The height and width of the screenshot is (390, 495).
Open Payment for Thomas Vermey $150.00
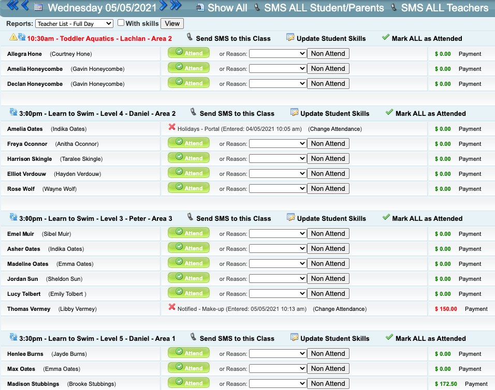coord(476,309)
